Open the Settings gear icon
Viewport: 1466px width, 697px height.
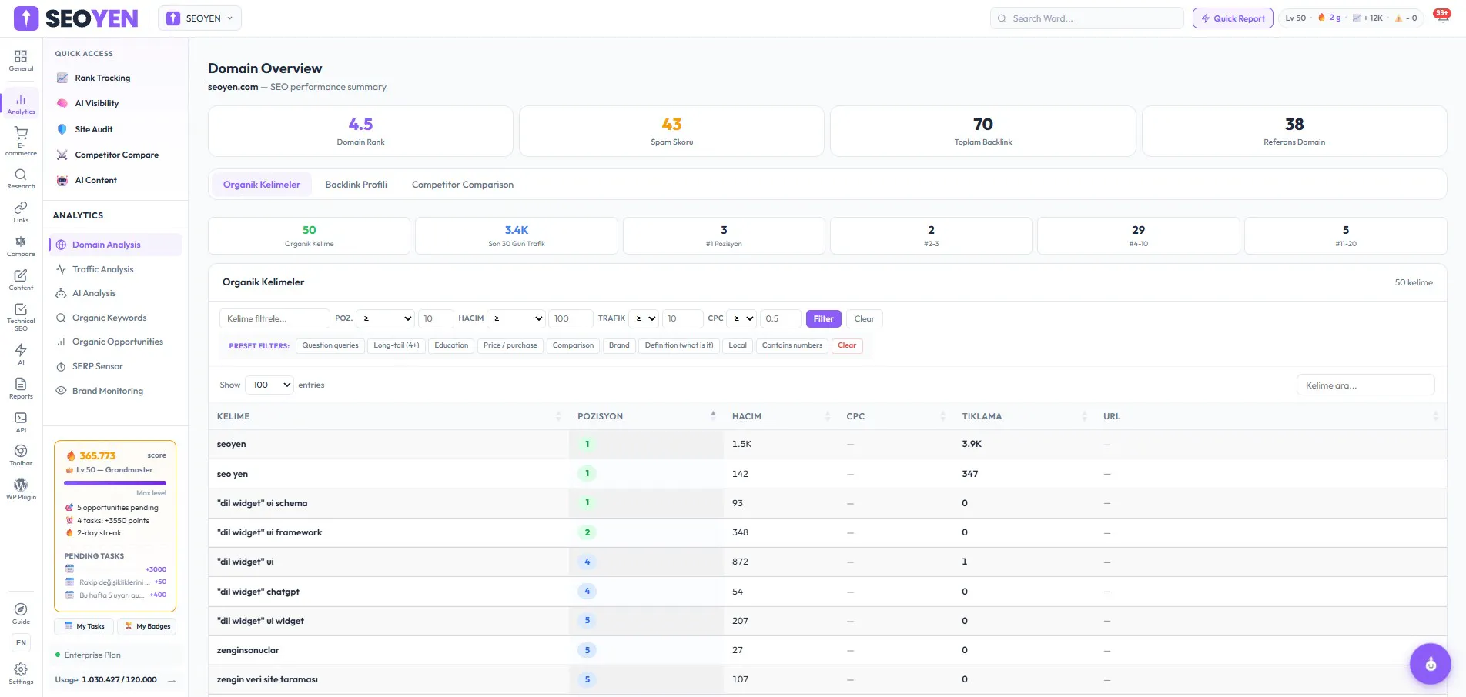pyautogui.click(x=21, y=674)
